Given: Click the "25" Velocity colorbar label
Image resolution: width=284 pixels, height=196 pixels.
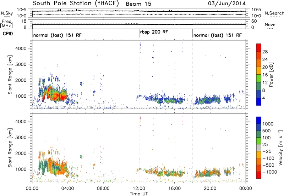Looking at the screenshot, I should point(265,145).
